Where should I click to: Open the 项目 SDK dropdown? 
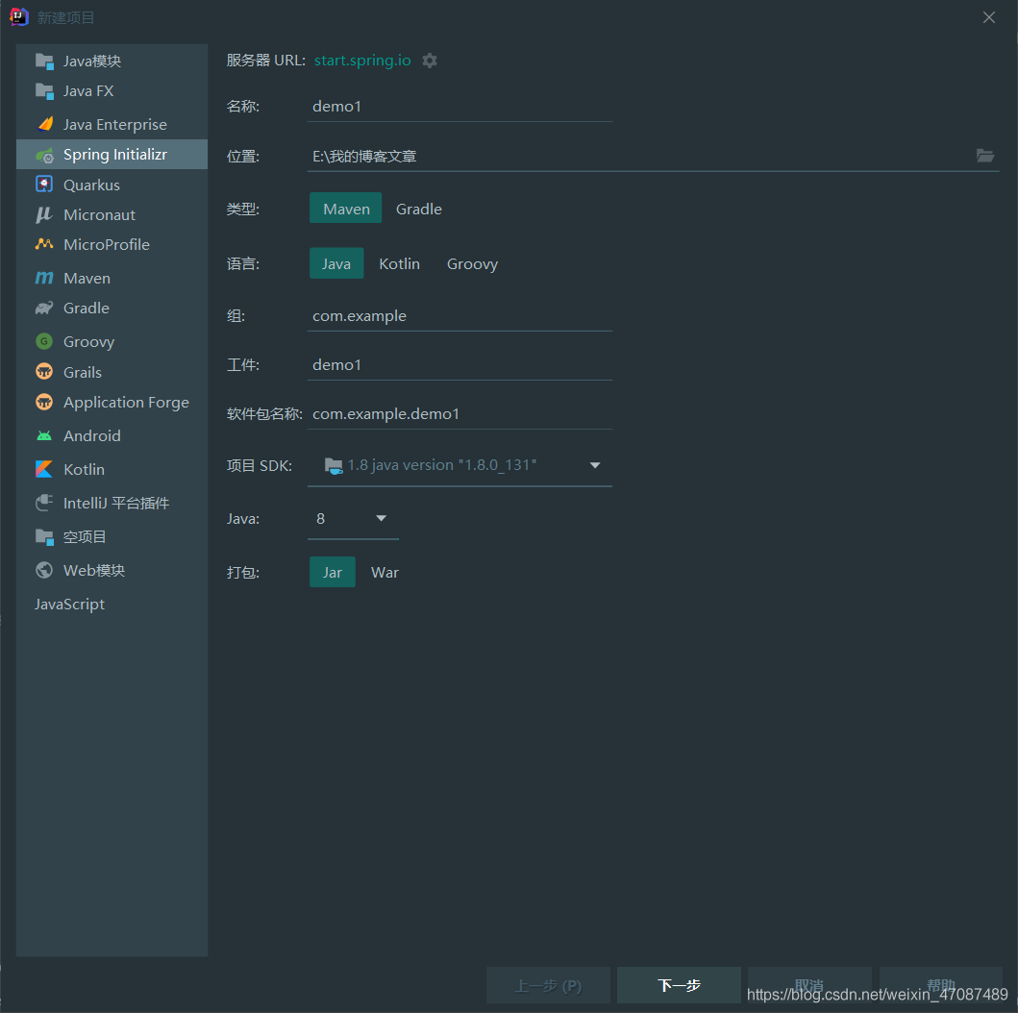[x=594, y=464]
